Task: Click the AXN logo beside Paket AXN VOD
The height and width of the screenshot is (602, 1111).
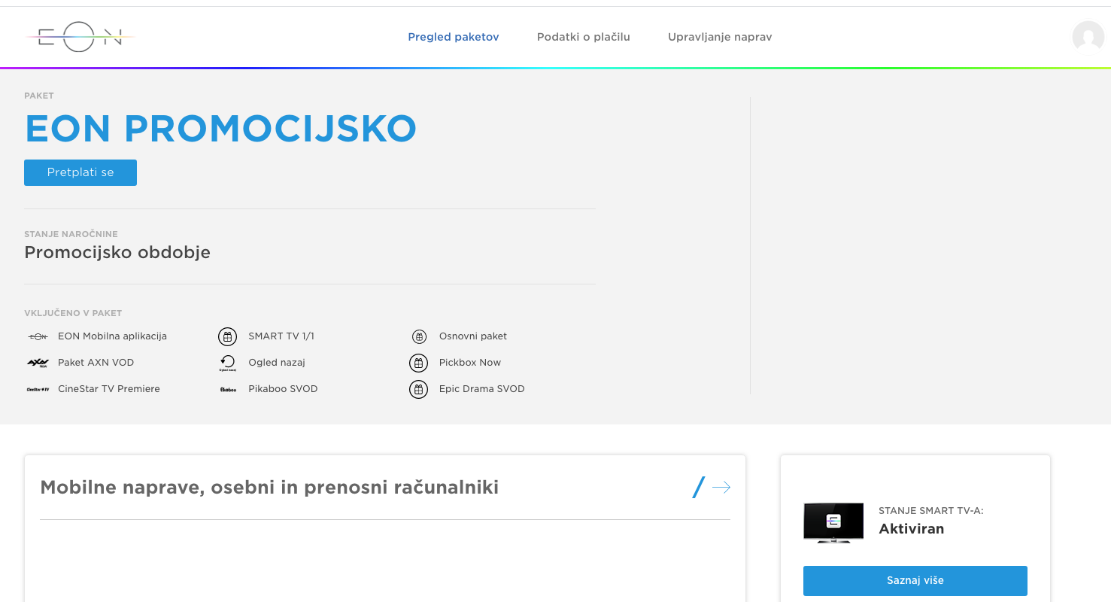Action: [38, 363]
